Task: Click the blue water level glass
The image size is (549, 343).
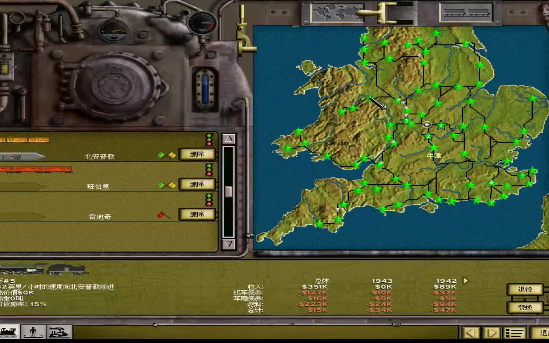Action: point(205,89)
